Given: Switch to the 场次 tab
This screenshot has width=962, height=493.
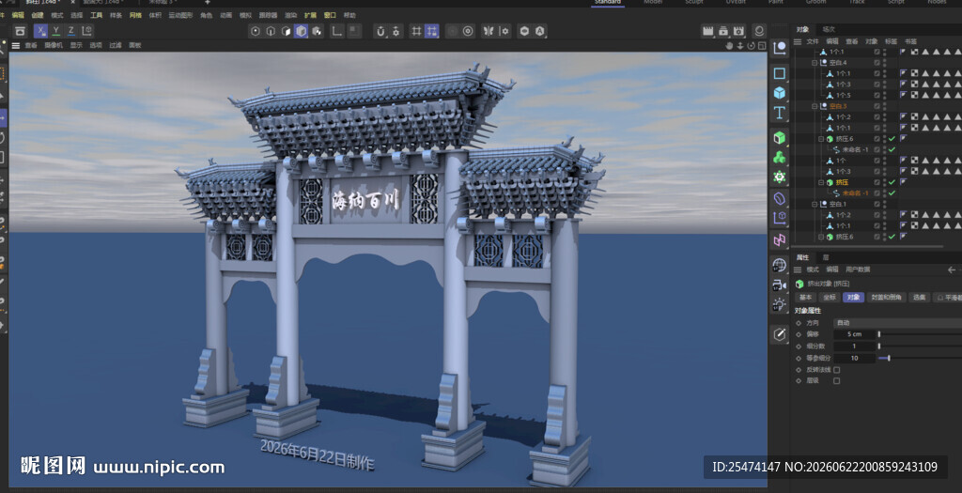Looking at the screenshot, I should (829, 29).
